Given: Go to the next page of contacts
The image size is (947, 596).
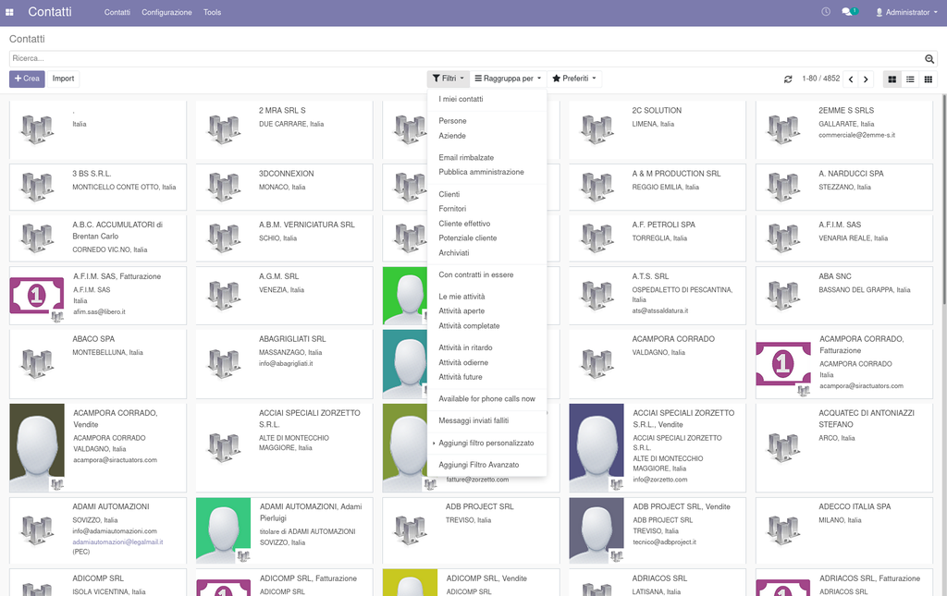Looking at the screenshot, I should point(867,79).
